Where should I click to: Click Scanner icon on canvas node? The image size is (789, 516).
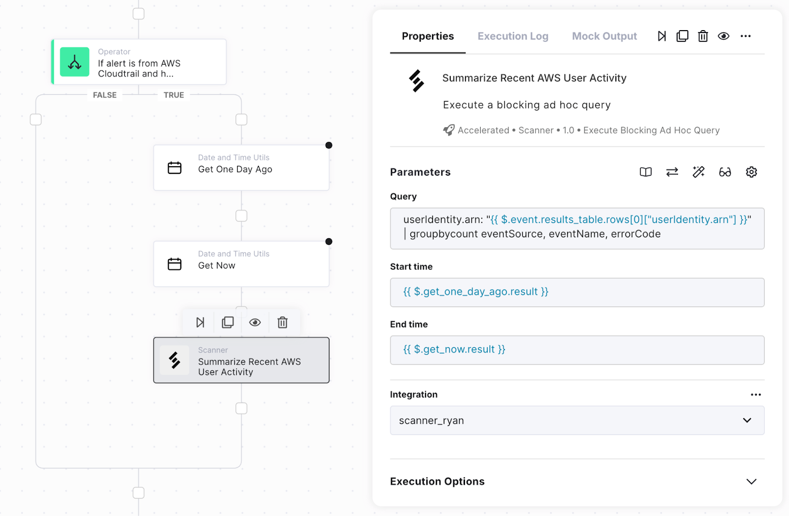coord(175,360)
